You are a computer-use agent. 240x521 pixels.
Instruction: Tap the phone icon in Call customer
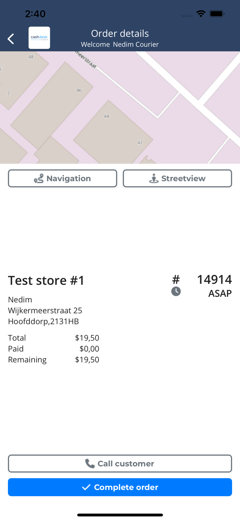pyautogui.click(x=89, y=463)
